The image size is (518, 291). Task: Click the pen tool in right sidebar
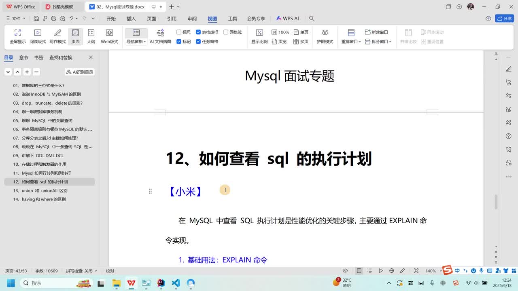point(509,69)
